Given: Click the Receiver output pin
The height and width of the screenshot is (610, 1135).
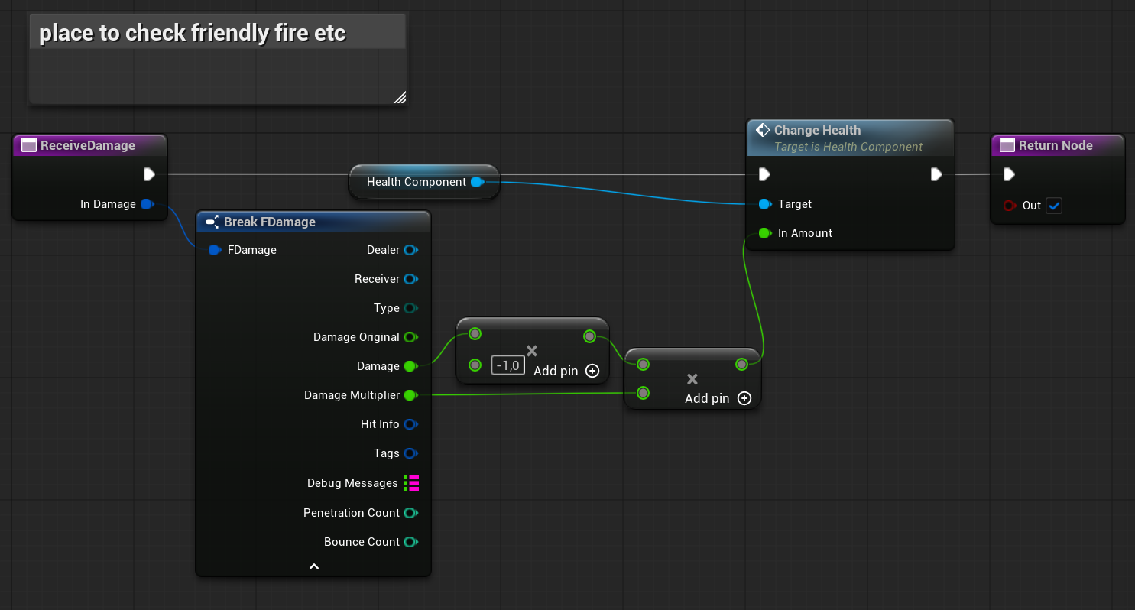Looking at the screenshot, I should pos(410,279).
